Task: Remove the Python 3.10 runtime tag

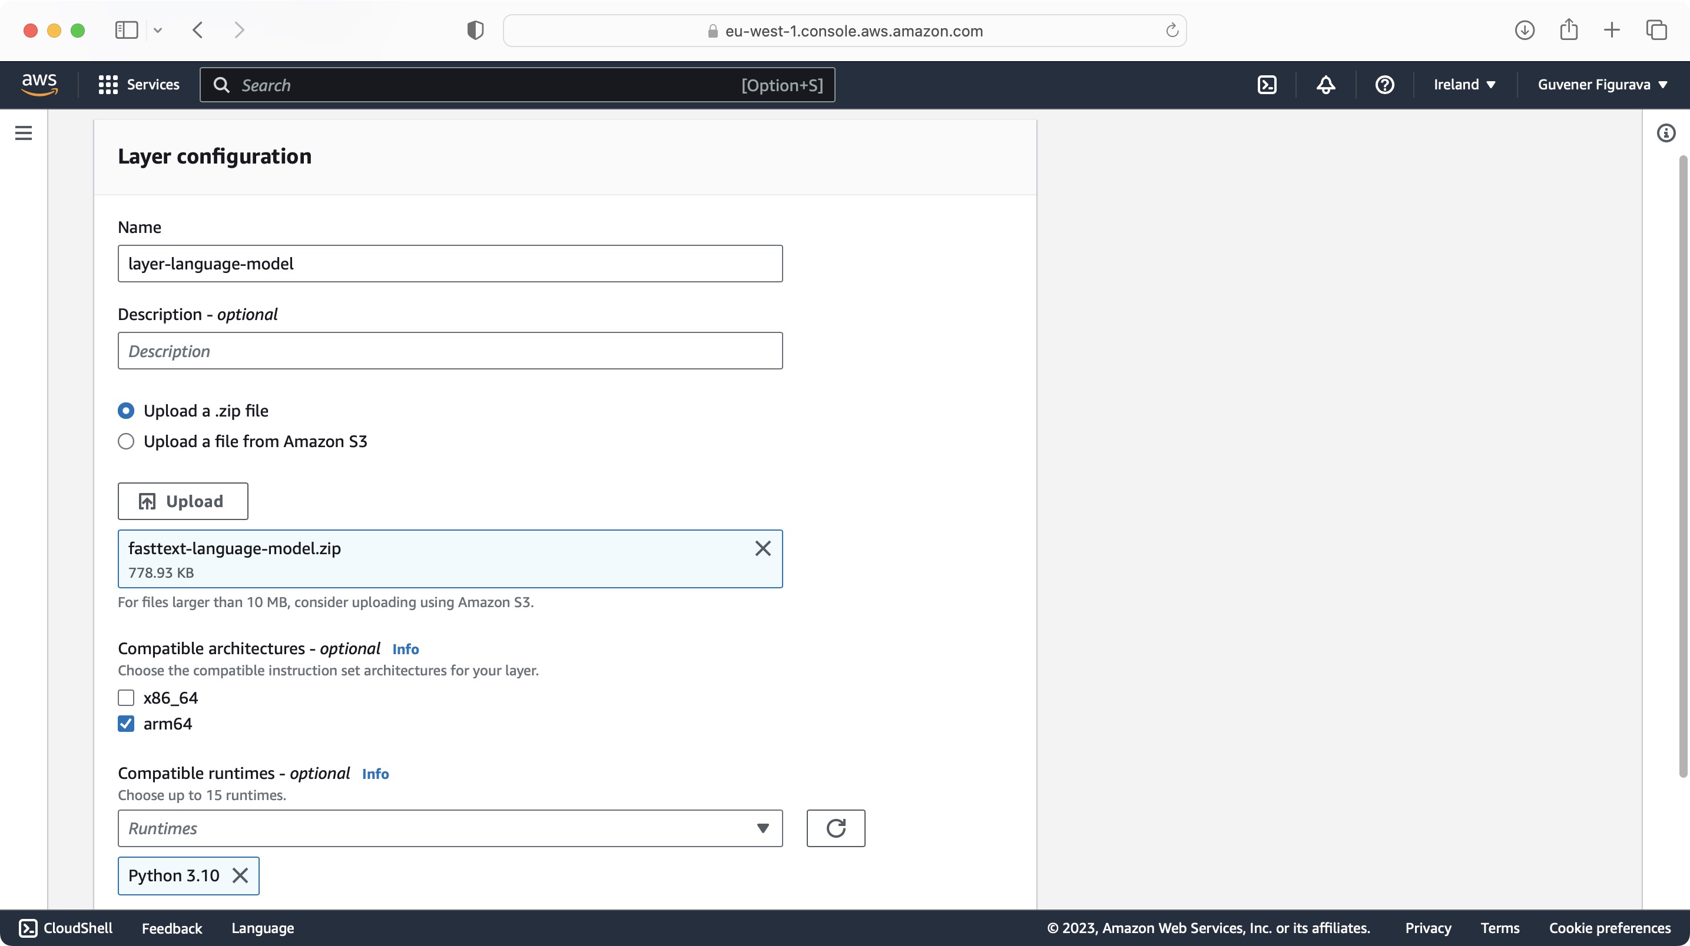Action: coord(240,875)
